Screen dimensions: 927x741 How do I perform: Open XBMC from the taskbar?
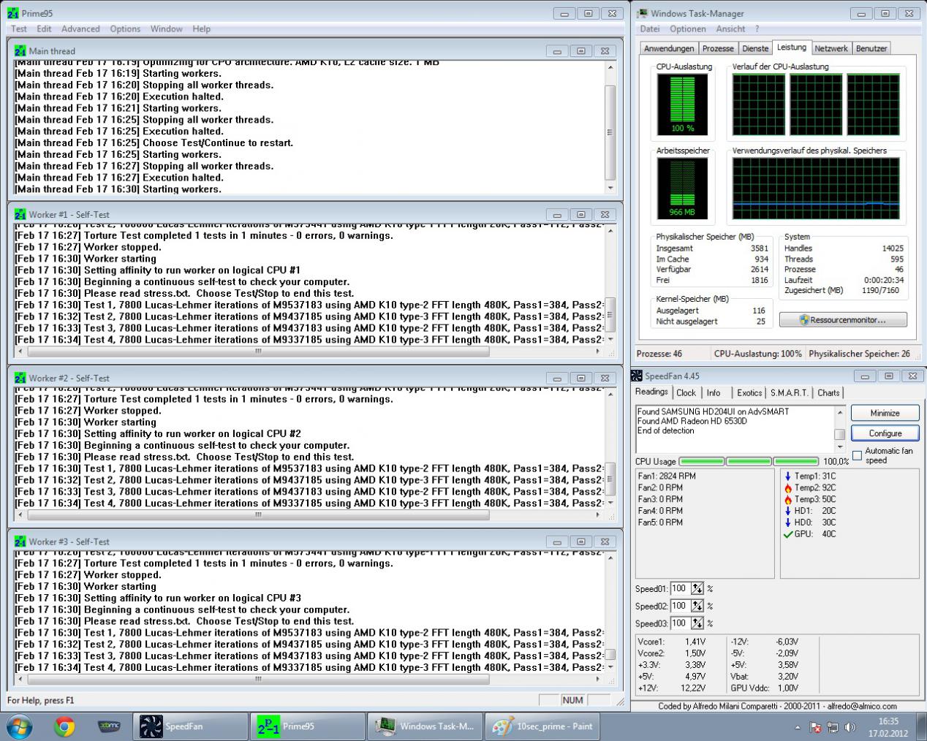109,726
